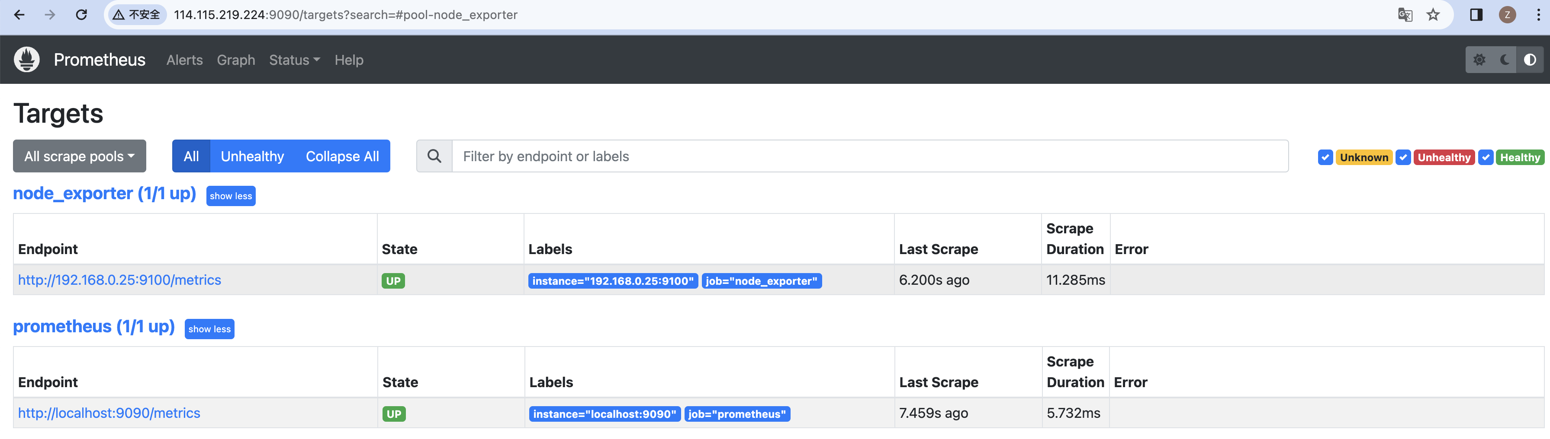Uncheck the Healthy state filter checkbox
The height and width of the screenshot is (439, 1550).
point(1486,157)
